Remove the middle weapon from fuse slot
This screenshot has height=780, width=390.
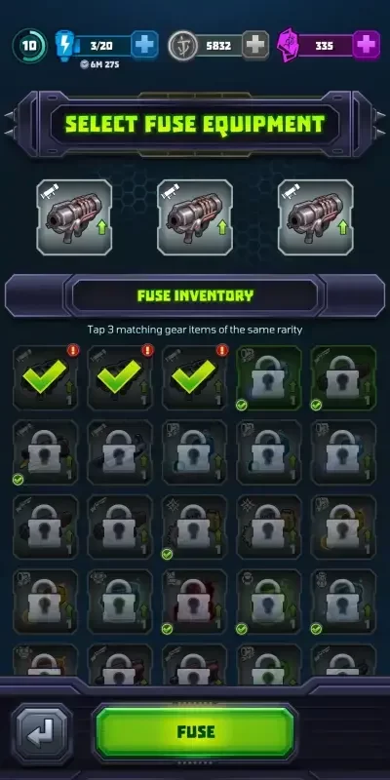click(195, 217)
